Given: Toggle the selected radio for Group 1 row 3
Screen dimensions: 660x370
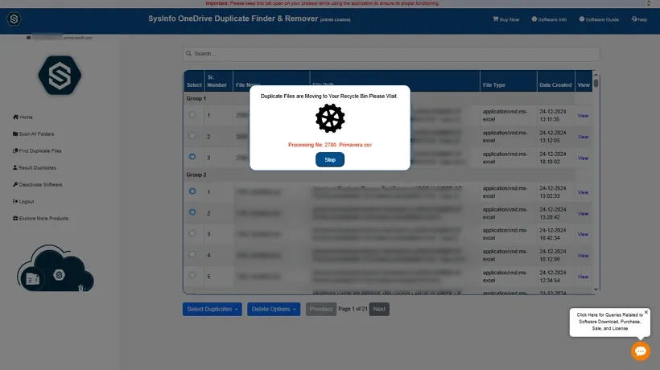Looking at the screenshot, I should pyautogui.click(x=192, y=157).
